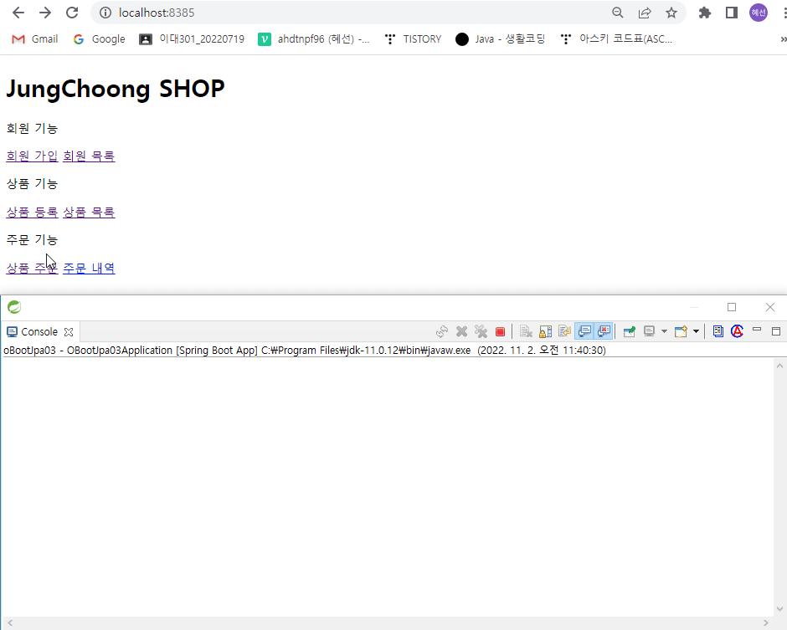The width and height of the screenshot is (787, 630).
Task: Open the Gmail bookmark
Action: tap(35, 39)
